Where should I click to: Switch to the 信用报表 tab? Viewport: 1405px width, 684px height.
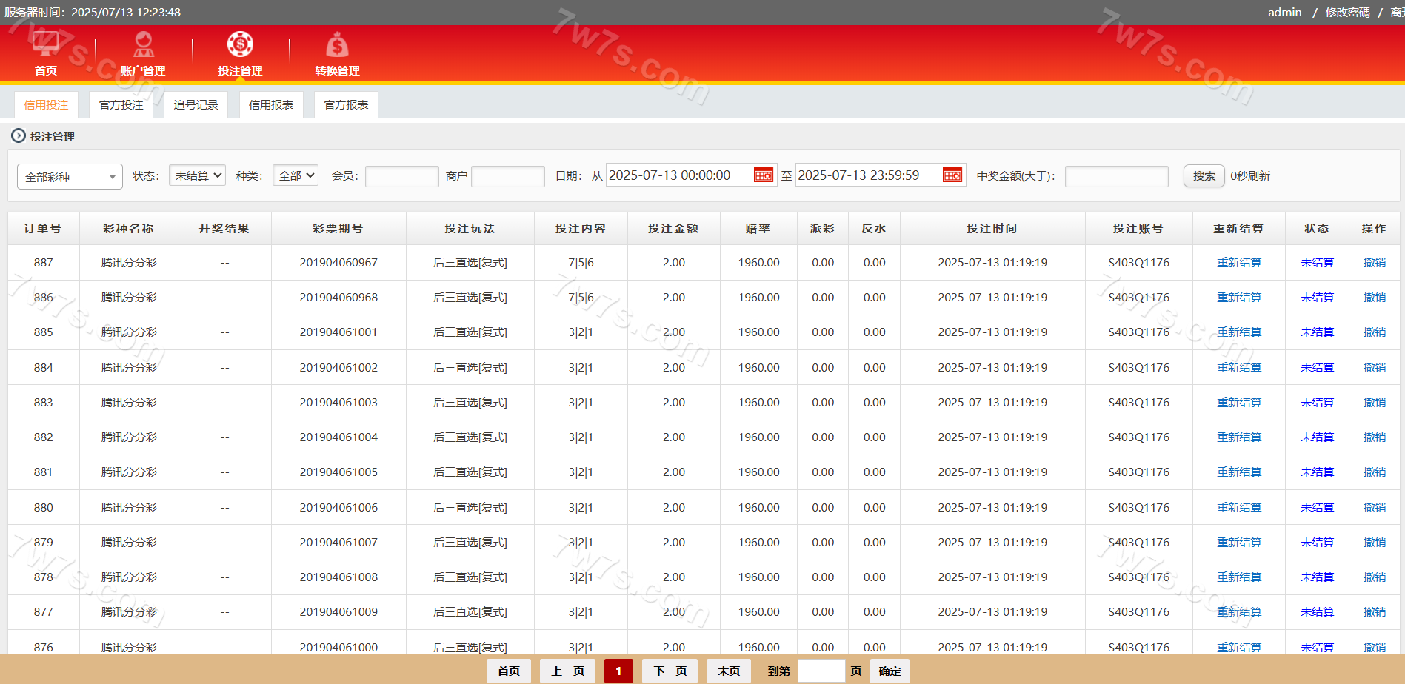pos(270,105)
